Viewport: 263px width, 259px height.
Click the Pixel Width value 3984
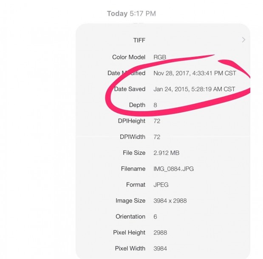tap(161, 248)
